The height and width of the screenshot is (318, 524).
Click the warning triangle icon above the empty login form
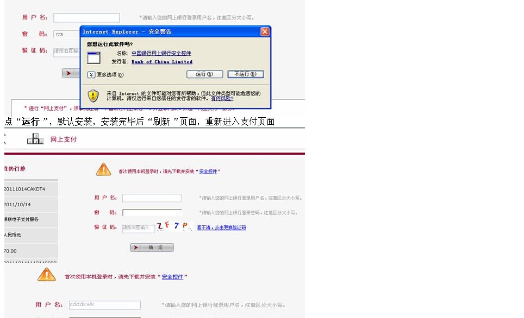103,170
